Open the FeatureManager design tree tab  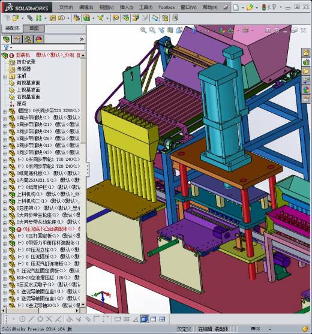coord(7,40)
